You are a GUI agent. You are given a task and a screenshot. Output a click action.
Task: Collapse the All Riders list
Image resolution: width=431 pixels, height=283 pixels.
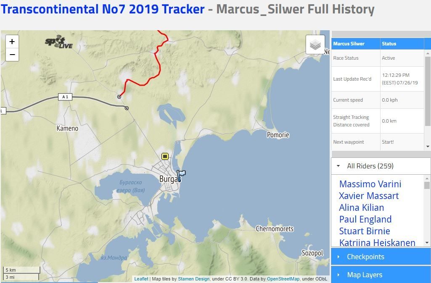tap(338, 166)
